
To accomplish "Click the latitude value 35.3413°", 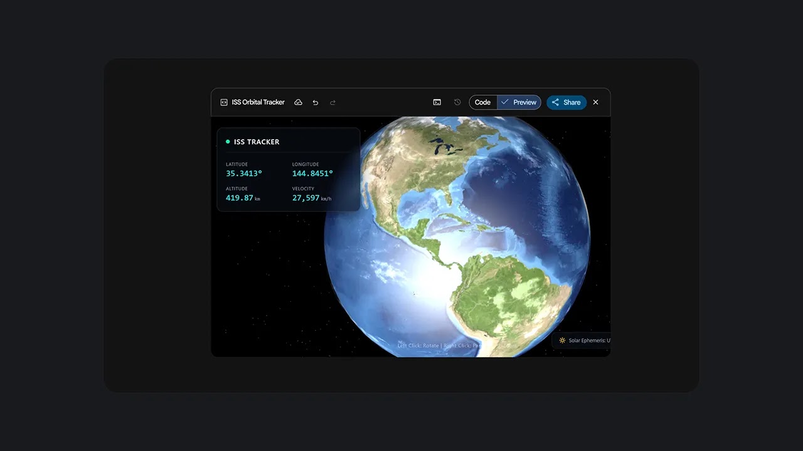I will [244, 174].
